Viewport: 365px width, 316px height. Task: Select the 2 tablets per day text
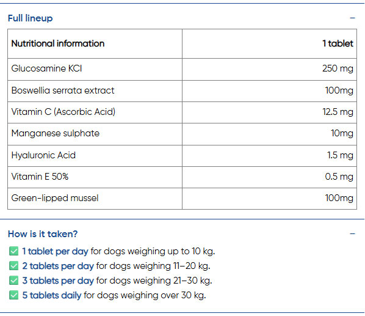click(58, 266)
